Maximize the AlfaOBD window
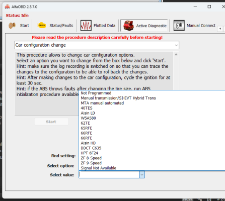The width and height of the screenshot is (225, 201). click(209, 7)
